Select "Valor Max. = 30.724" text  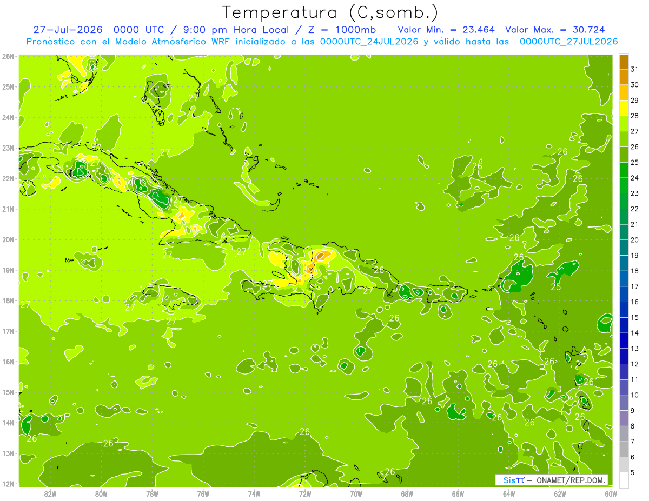(555, 30)
